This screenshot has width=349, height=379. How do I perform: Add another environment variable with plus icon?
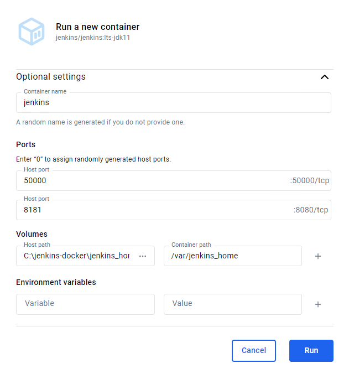pyautogui.click(x=318, y=304)
